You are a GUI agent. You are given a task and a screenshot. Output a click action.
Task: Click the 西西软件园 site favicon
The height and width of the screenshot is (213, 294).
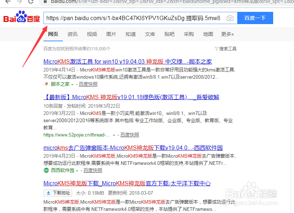click(46, 170)
